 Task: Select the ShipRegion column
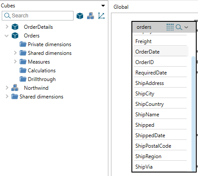(160, 156)
